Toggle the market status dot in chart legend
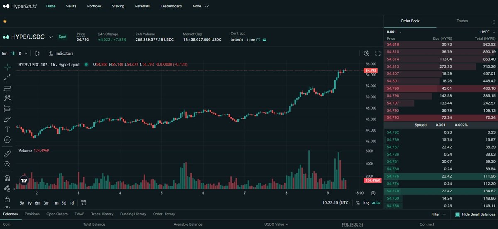This screenshot has width=498, height=229. click(x=86, y=64)
